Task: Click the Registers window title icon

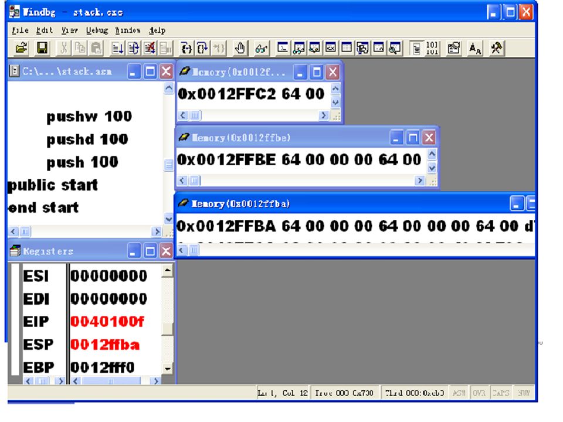Action: [x=15, y=250]
